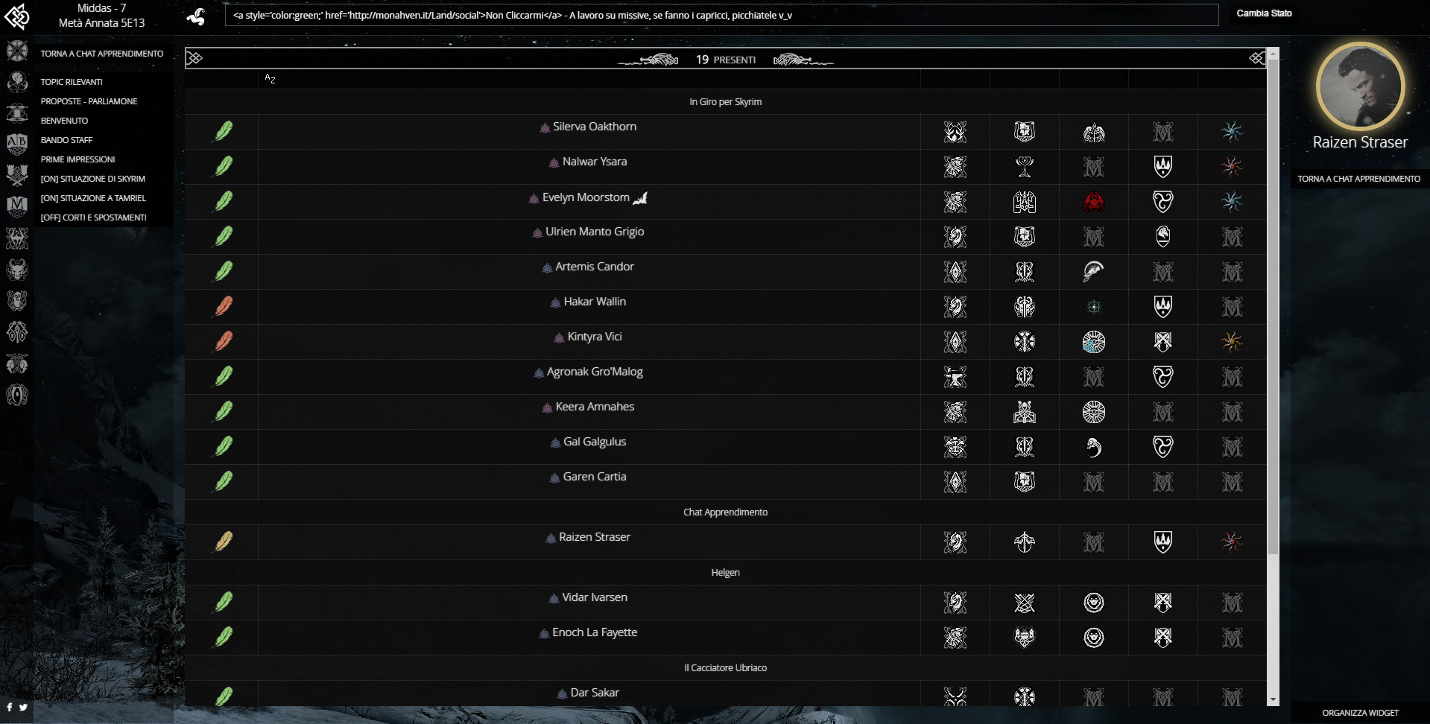
Task: Click Ulrien Manto Grigio helmet shield icon
Action: tap(1162, 237)
